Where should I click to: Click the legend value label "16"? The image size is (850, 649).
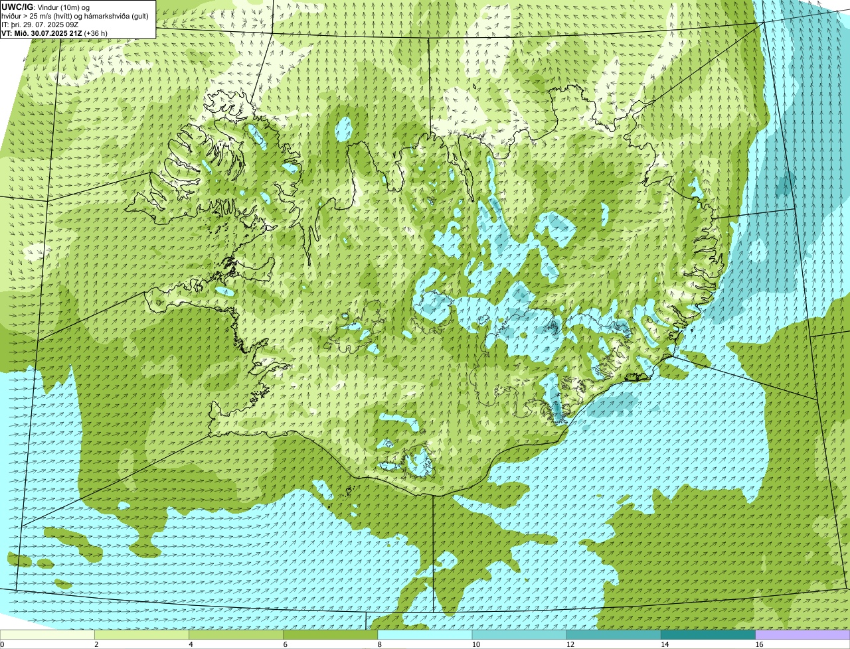pyautogui.click(x=758, y=644)
